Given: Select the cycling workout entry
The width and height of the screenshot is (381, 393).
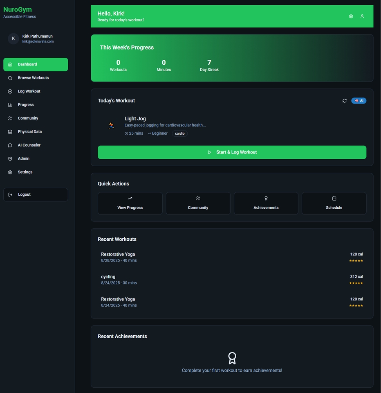Looking at the screenshot, I should coord(232,280).
